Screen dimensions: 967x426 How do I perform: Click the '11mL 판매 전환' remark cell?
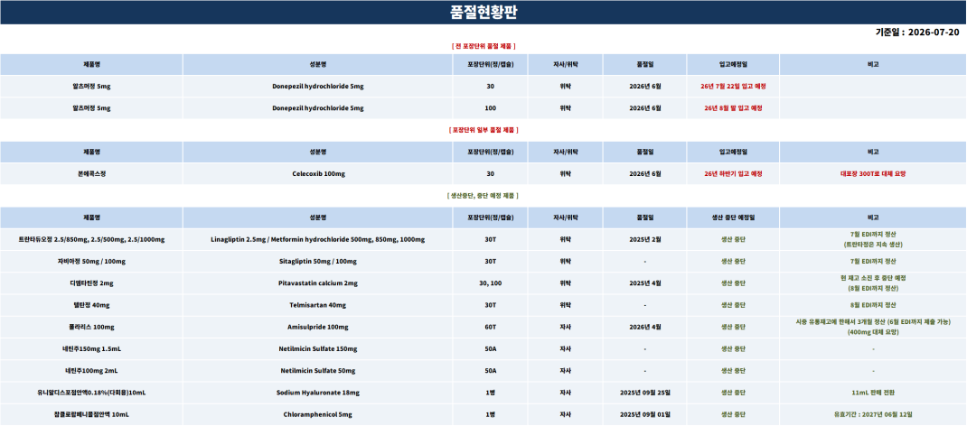point(873,393)
